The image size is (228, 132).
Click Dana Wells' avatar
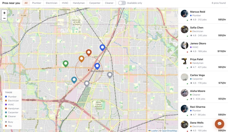(x=184, y=125)
